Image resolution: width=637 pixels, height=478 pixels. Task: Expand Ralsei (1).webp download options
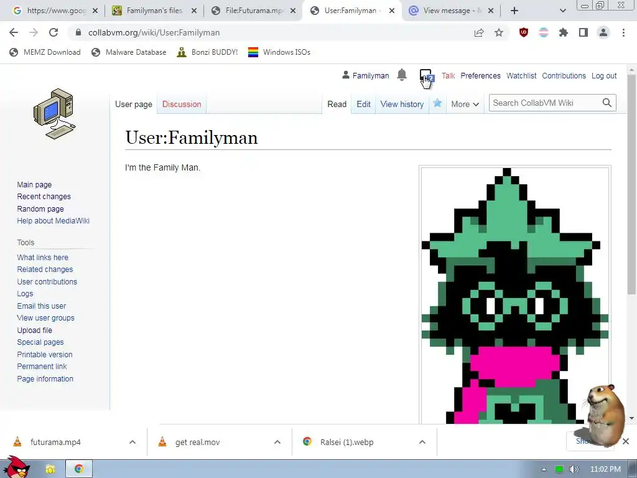click(422, 442)
